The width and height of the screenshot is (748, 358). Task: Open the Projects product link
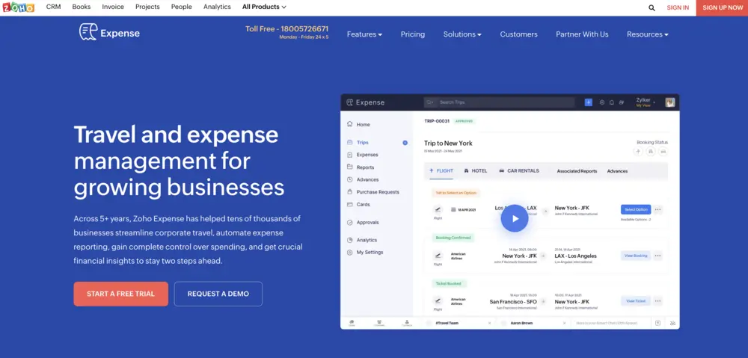pyautogui.click(x=147, y=7)
